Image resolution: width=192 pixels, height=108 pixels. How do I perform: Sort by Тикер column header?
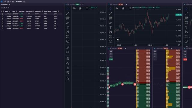tap(14, 11)
